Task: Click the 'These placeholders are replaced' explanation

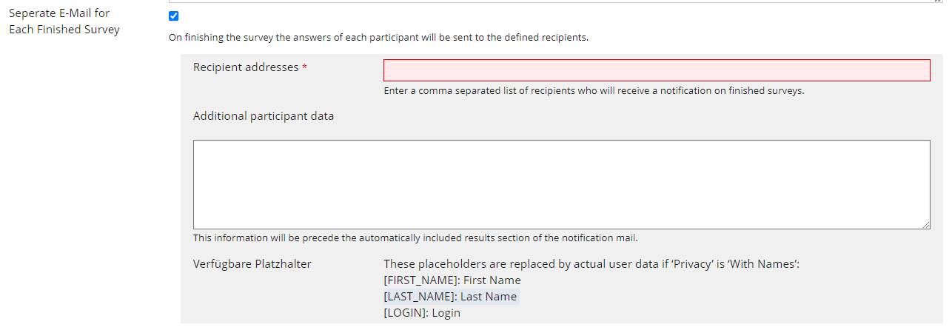Action: coord(591,264)
